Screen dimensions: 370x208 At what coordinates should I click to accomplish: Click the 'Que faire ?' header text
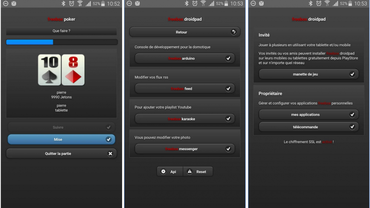62,31
